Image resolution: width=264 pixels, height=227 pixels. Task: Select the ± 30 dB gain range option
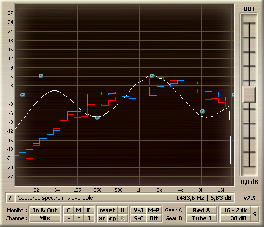(235, 218)
